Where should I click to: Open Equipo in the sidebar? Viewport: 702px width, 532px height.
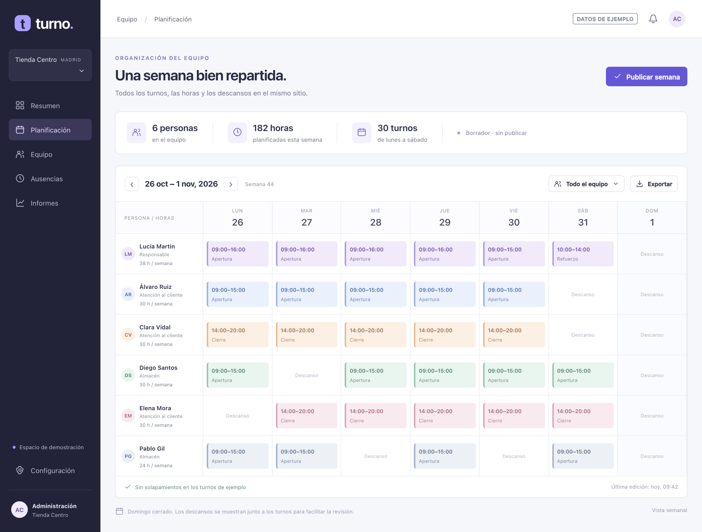50,154
